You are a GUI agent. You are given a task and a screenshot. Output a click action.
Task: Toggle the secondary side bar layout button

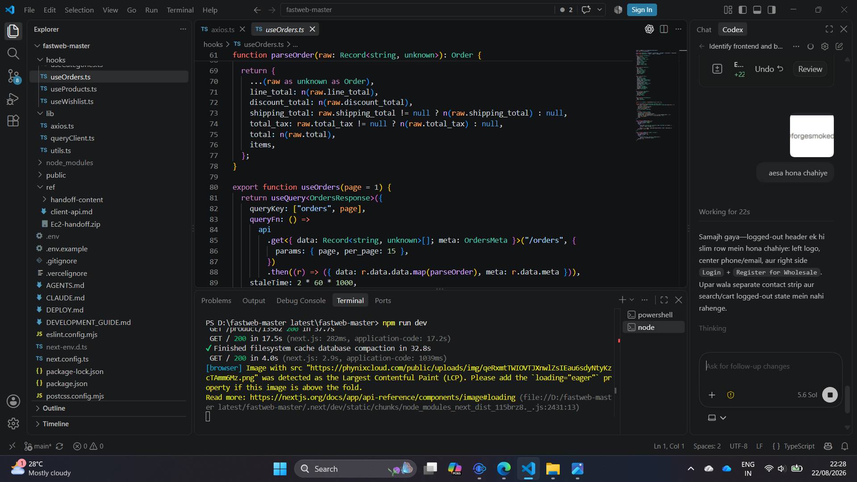(771, 10)
